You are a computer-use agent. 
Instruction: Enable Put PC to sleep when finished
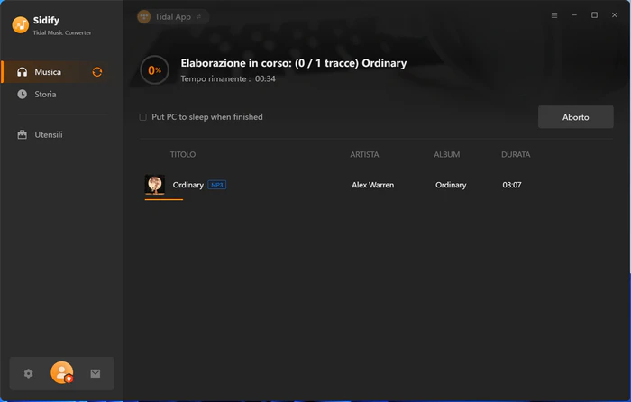click(142, 117)
